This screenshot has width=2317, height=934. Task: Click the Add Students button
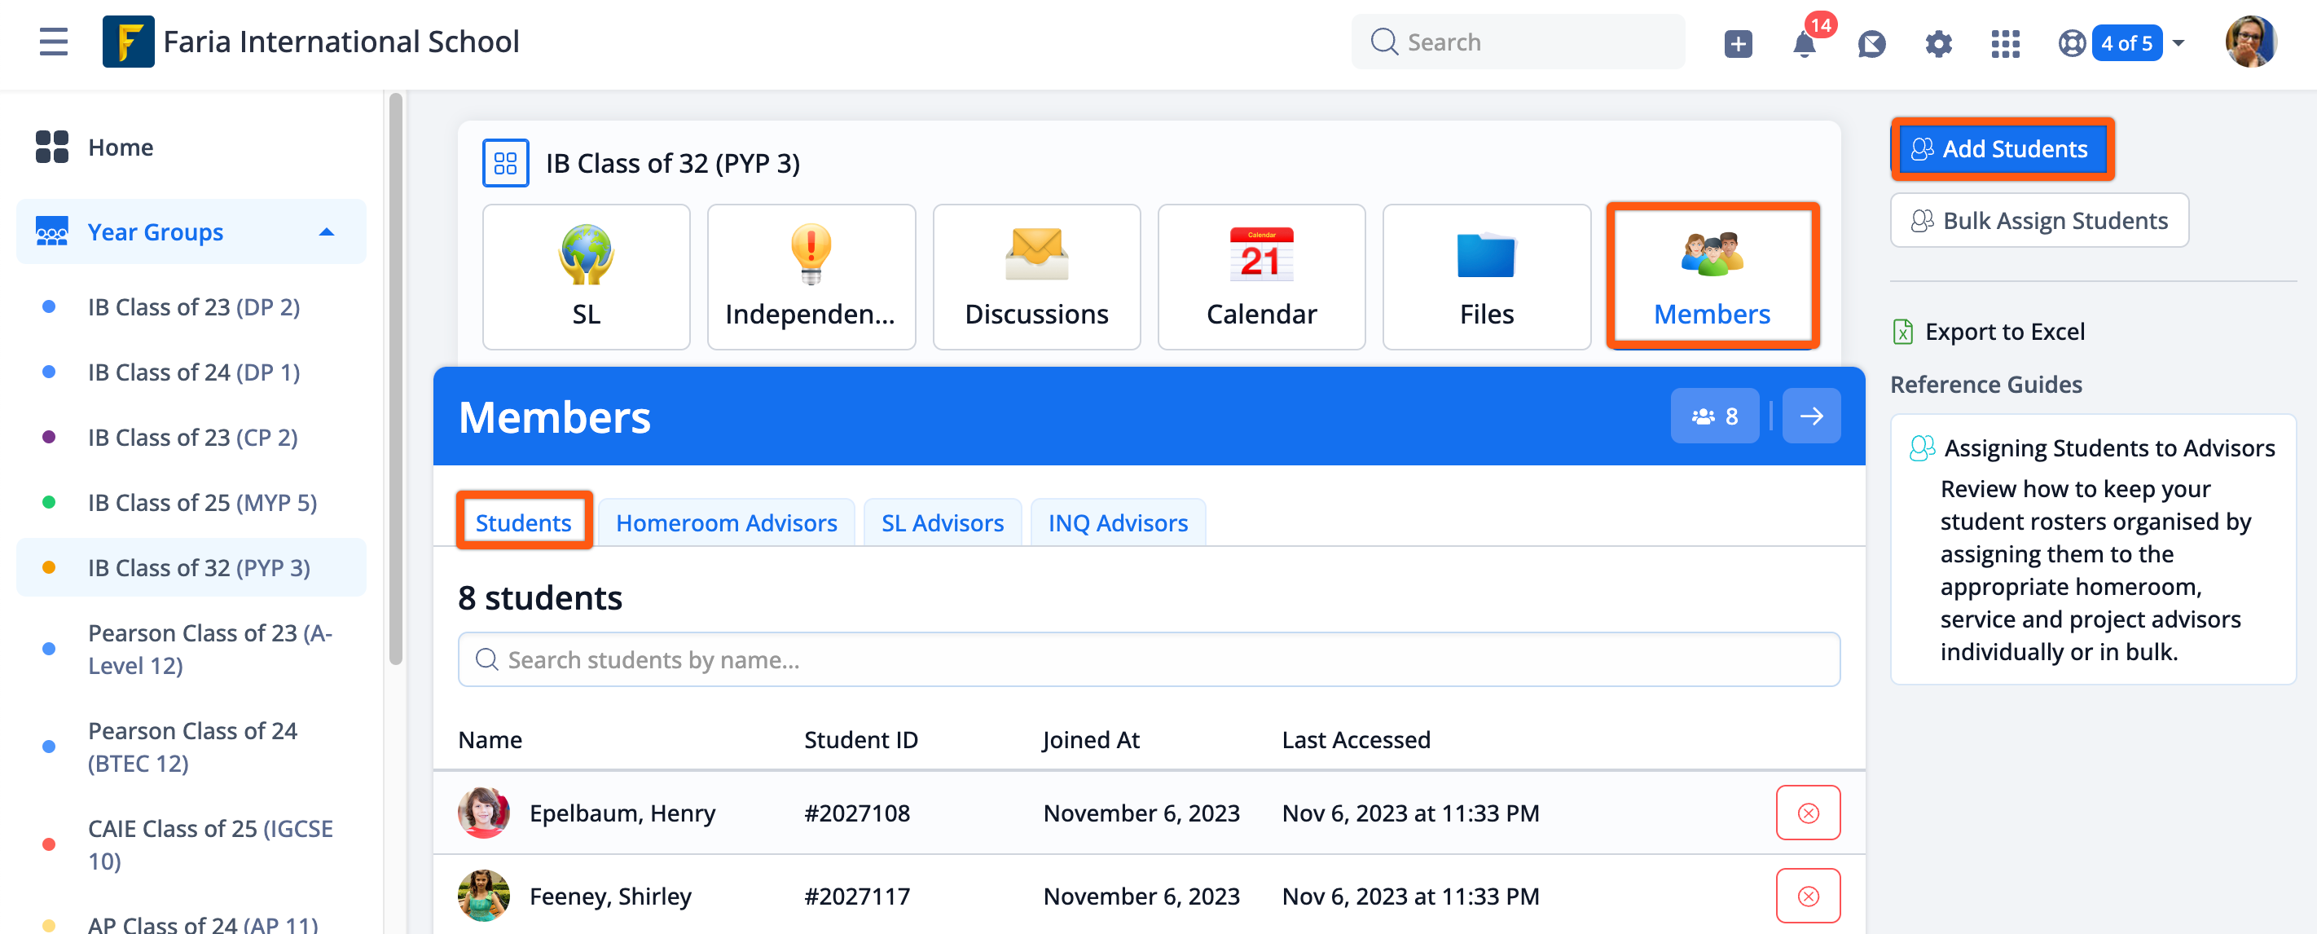(x=2003, y=148)
